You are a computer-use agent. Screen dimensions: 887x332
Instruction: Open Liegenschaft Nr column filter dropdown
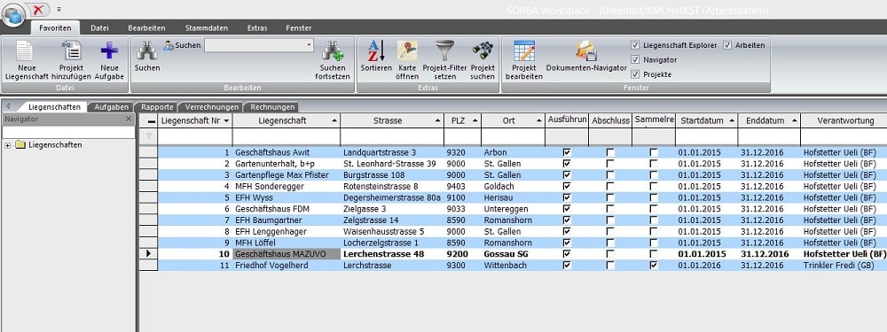(x=227, y=120)
